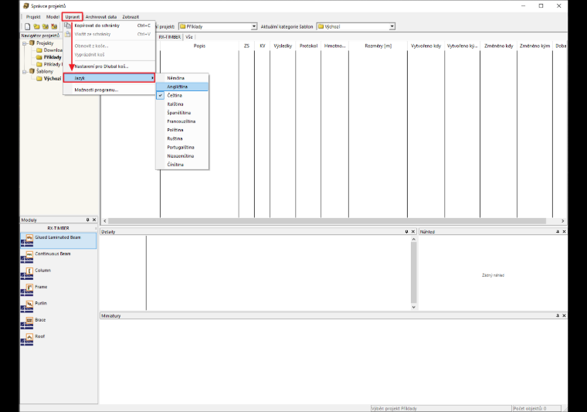
Task: Expand the Jazyk submenu arrow
Action: pyautogui.click(x=152, y=78)
